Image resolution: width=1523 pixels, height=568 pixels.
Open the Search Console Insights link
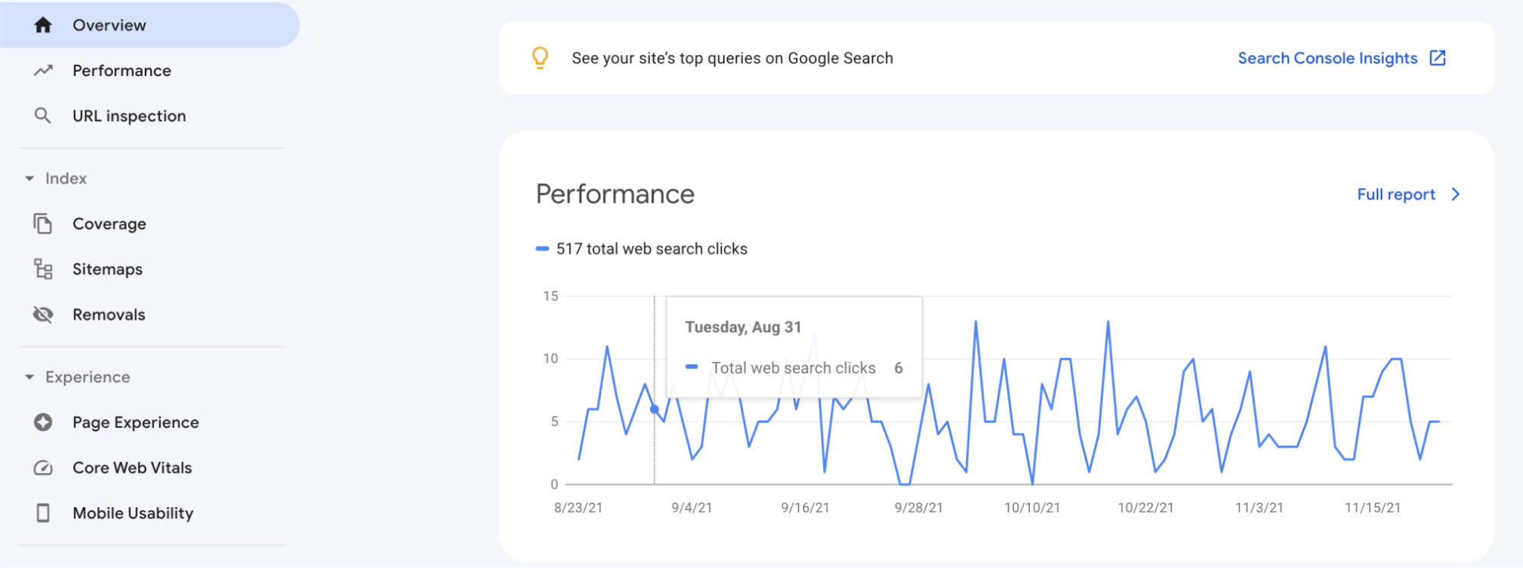1327,59
